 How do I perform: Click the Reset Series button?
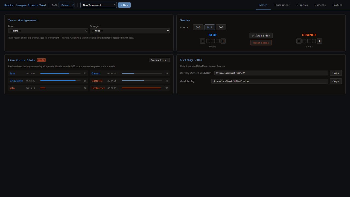pos(261,43)
